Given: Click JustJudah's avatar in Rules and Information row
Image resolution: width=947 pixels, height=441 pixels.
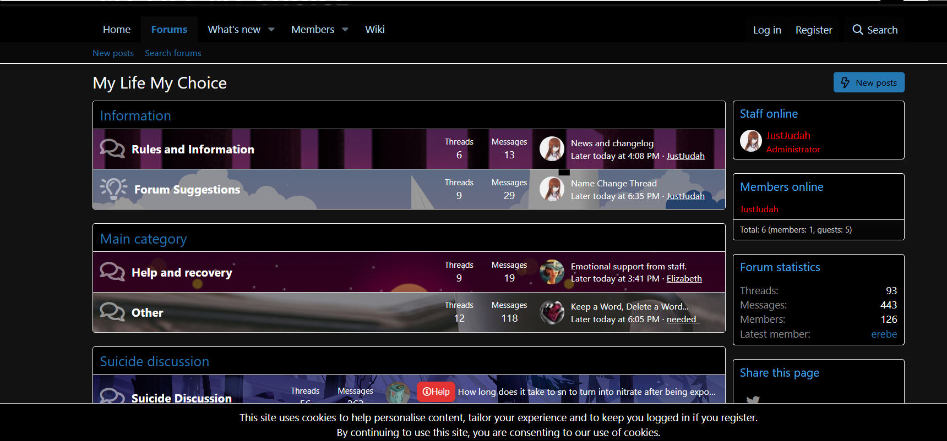Looking at the screenshot, I should 552,148.
